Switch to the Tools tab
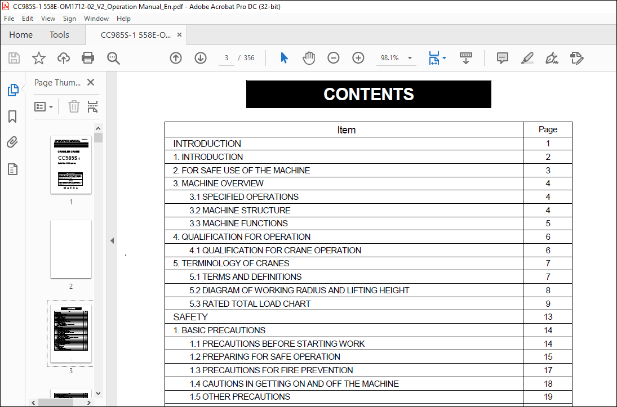 tap(59, 34)
